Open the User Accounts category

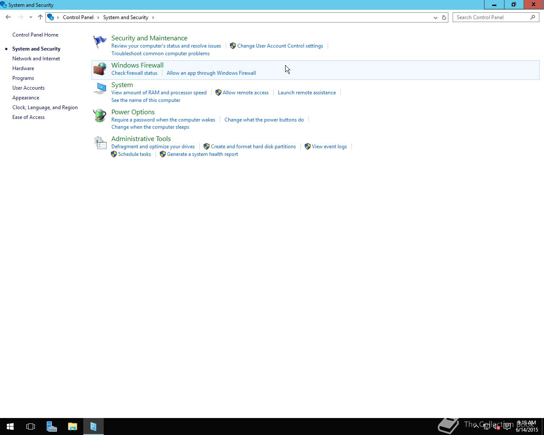pyautogui.click(x=28, y=88)
